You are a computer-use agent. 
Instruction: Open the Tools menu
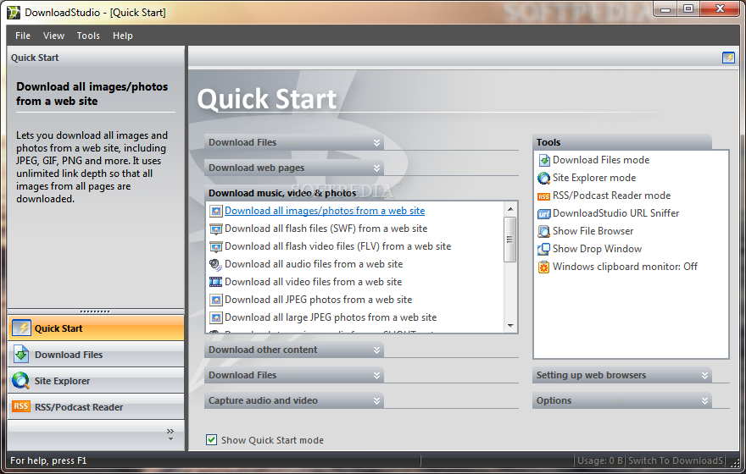88,36
